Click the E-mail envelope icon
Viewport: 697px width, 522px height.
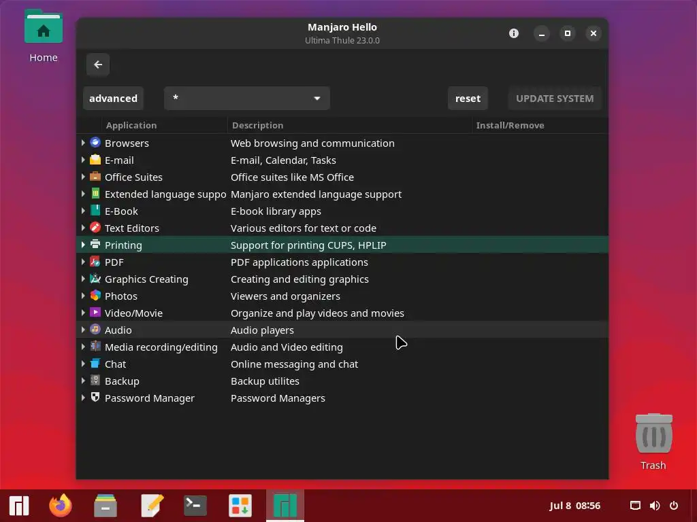click(95, 160)
